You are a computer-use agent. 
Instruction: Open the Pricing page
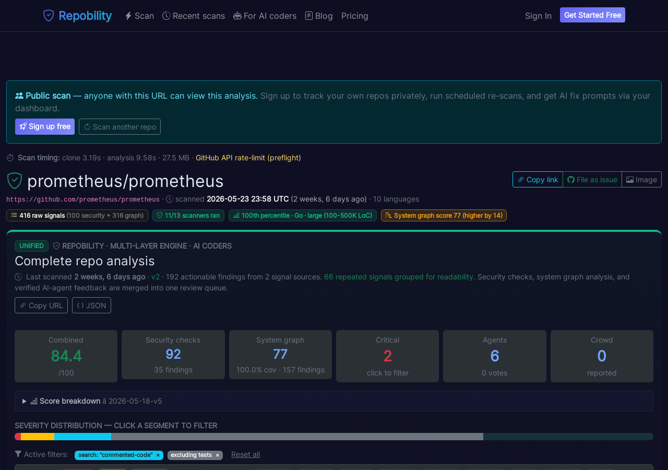coord(355,16)
